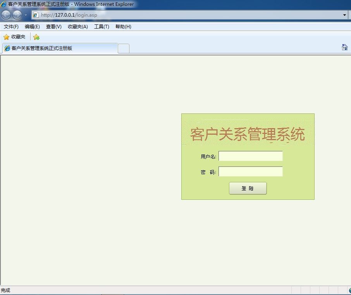Click the Internet Explorer favicon on the page tab

pos(7,48)
